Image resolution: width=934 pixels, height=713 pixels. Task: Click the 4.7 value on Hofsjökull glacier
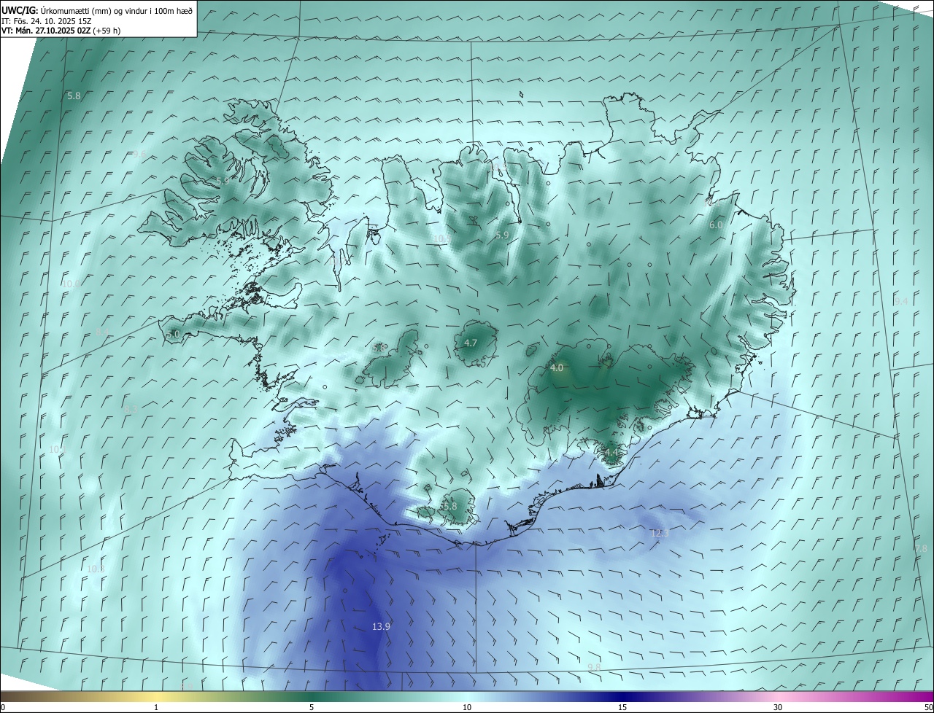[471, 343]
